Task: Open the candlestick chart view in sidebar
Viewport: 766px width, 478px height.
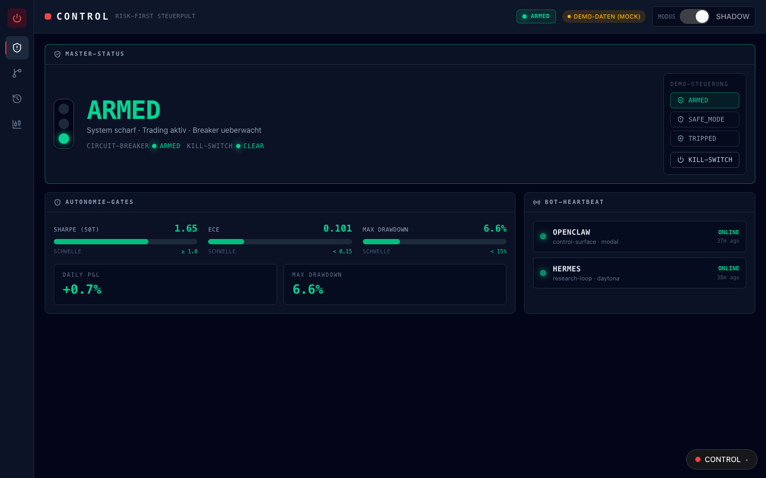Action: 17,124
